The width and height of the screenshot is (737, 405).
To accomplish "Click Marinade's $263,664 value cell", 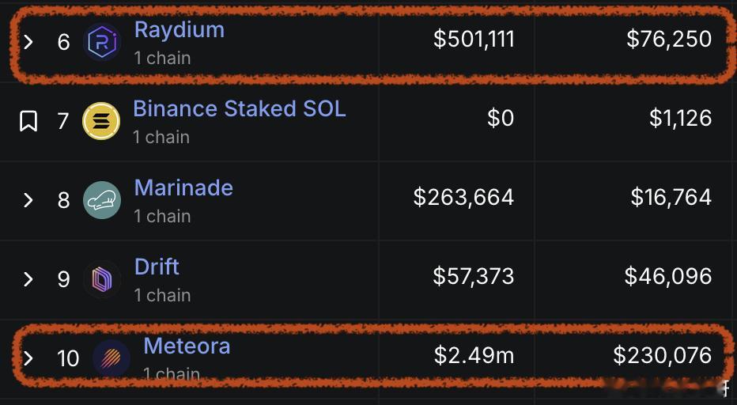I will click(463, 198).
